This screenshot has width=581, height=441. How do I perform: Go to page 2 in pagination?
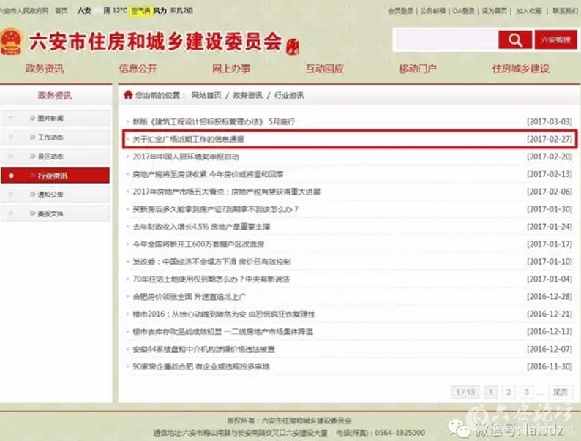(x=509, y=392)
